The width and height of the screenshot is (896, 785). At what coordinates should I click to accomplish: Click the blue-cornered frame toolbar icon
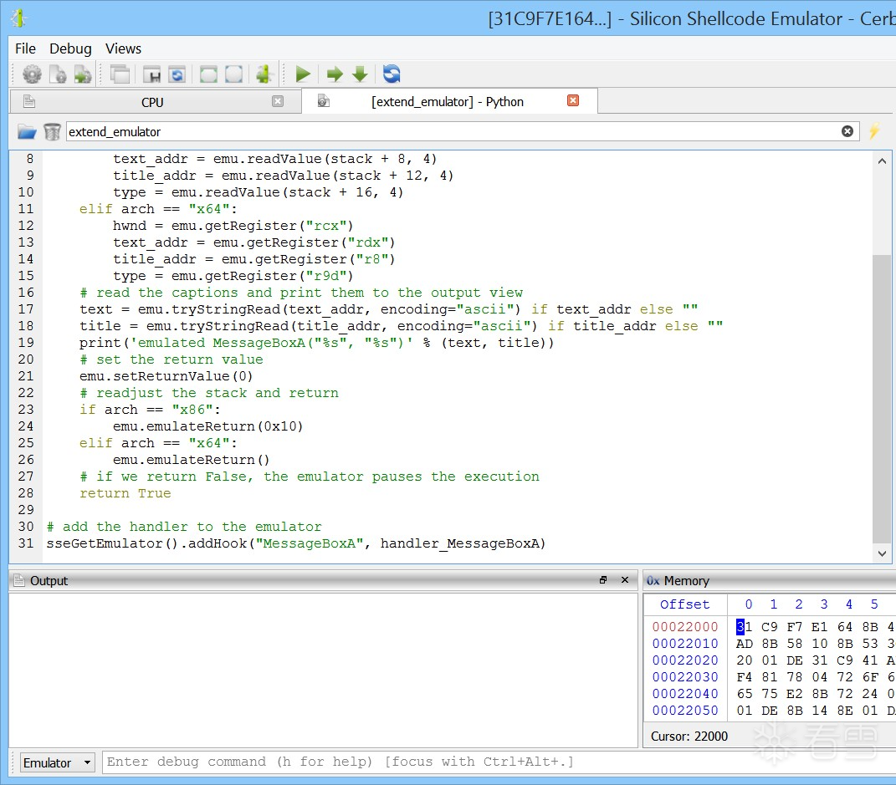[x=233, y=74]
